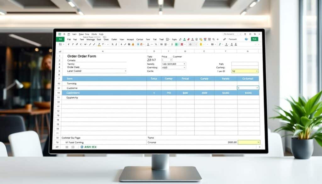
Task: Click the empty field beside Rafy label
Action: click(245, 64)
